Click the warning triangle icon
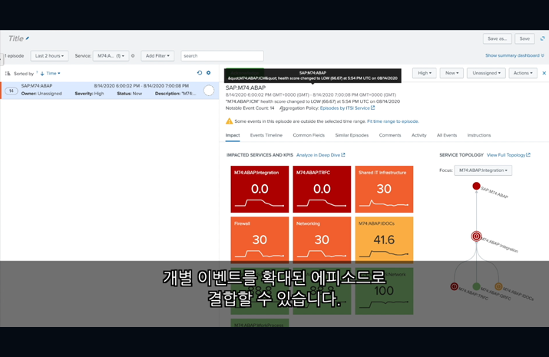 tap(229, 121)
